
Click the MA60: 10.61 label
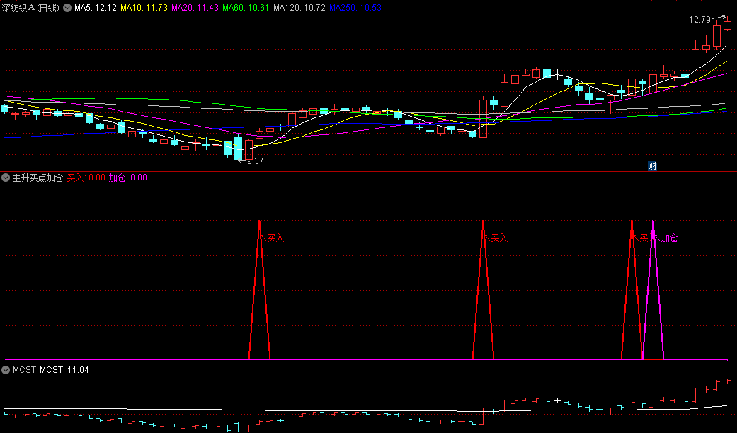click(x=246, y=8)
